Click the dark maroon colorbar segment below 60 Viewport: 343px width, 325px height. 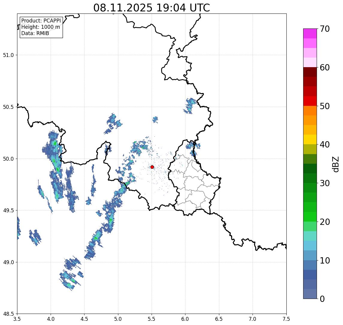[310, 72]
